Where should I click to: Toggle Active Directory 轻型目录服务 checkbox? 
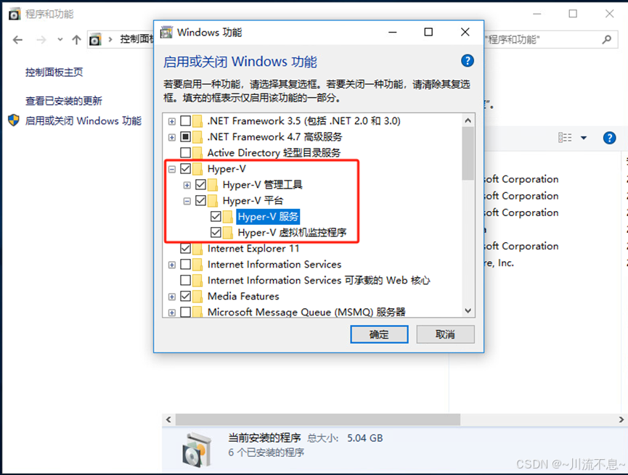coord(185,152)
